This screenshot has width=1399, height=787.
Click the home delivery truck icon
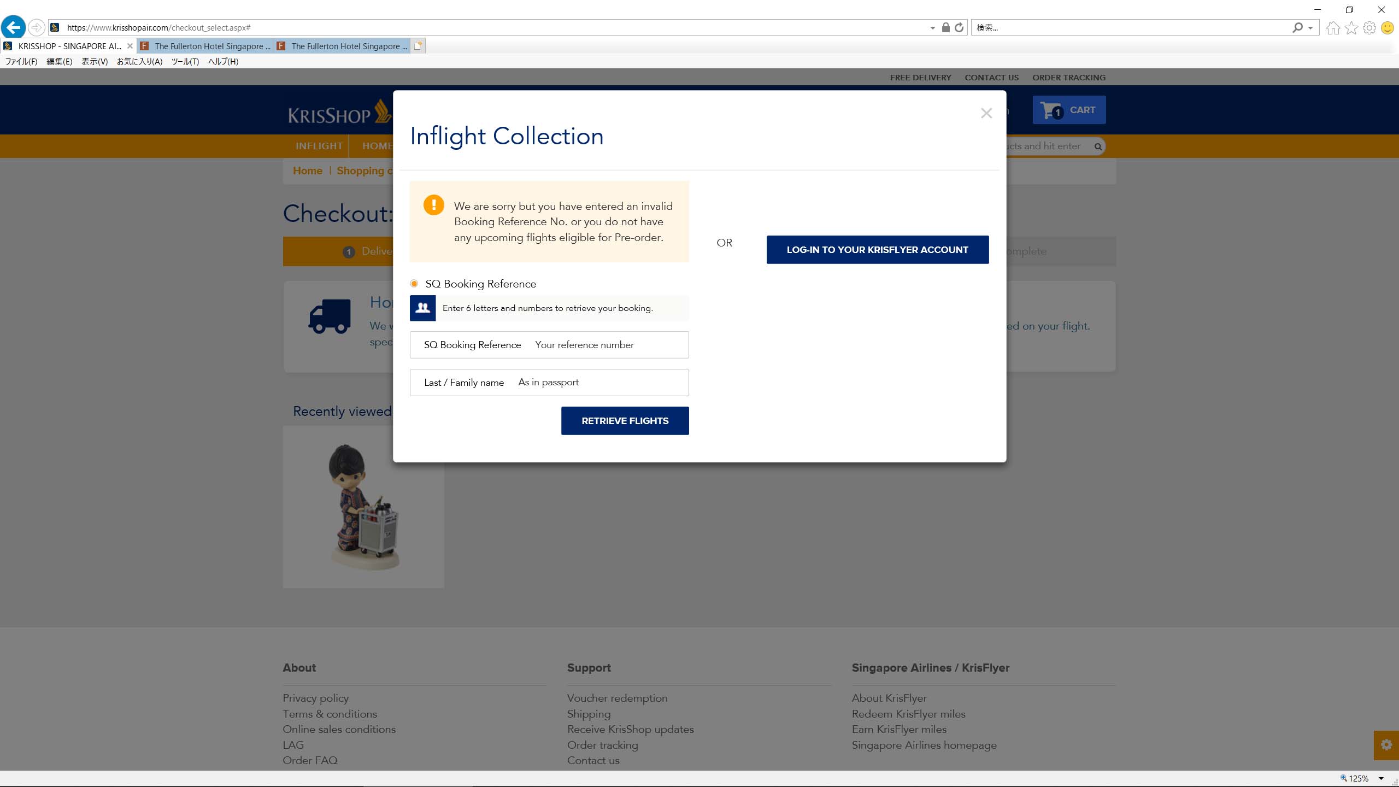tap(330, 316)
